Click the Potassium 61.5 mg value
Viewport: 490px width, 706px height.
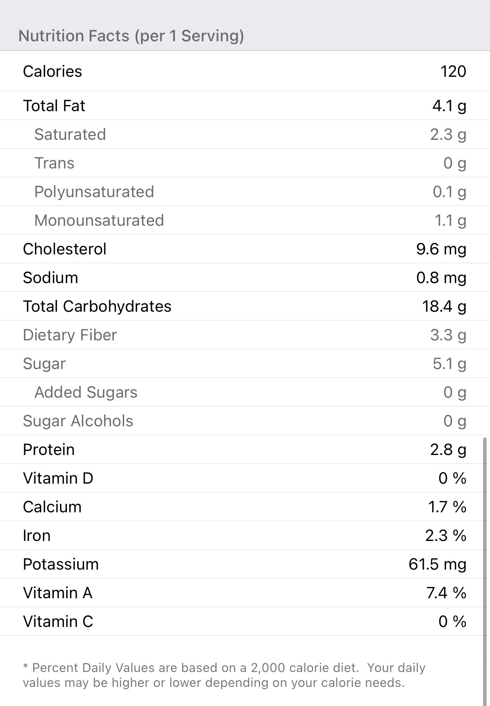[437, 564]
